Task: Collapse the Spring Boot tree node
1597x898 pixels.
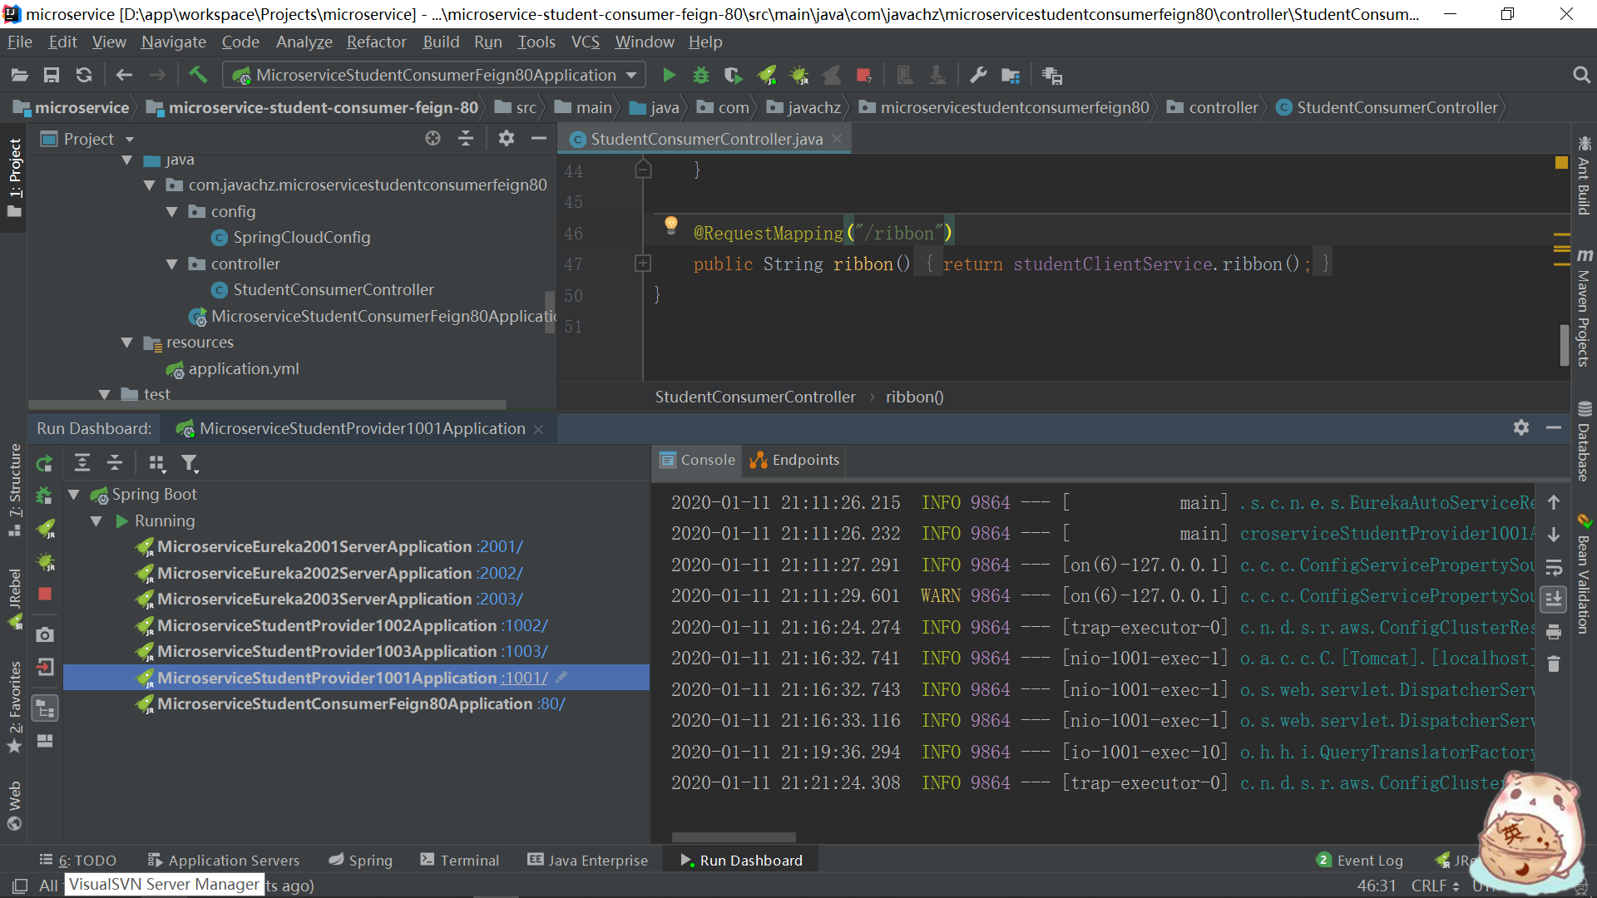Action: coord(74,495)
